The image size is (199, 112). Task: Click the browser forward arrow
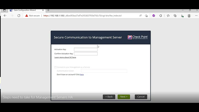12,16
